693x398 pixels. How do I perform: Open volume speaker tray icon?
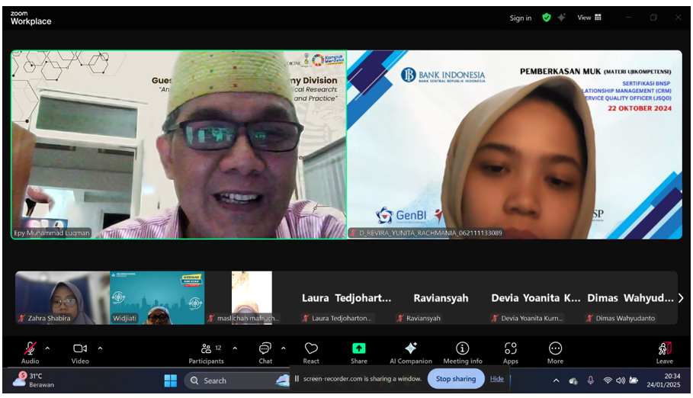click(x=621, y=380)
